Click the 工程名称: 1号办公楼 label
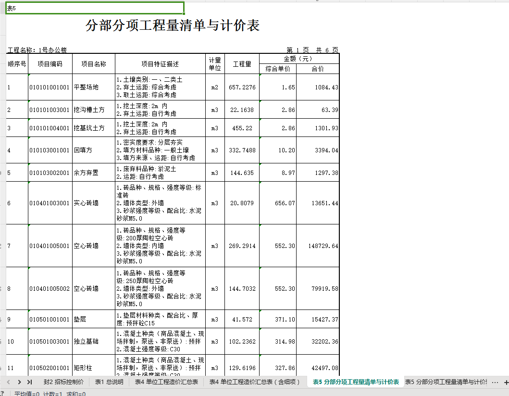 point(37,50)
